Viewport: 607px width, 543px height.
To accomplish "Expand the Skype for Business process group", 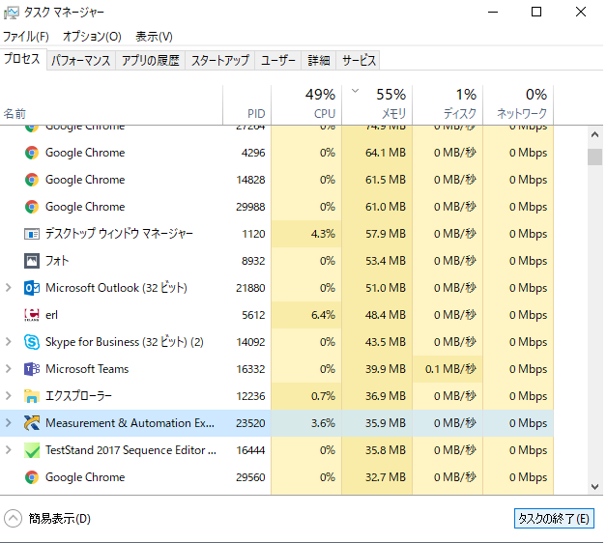I will point(9,342).
